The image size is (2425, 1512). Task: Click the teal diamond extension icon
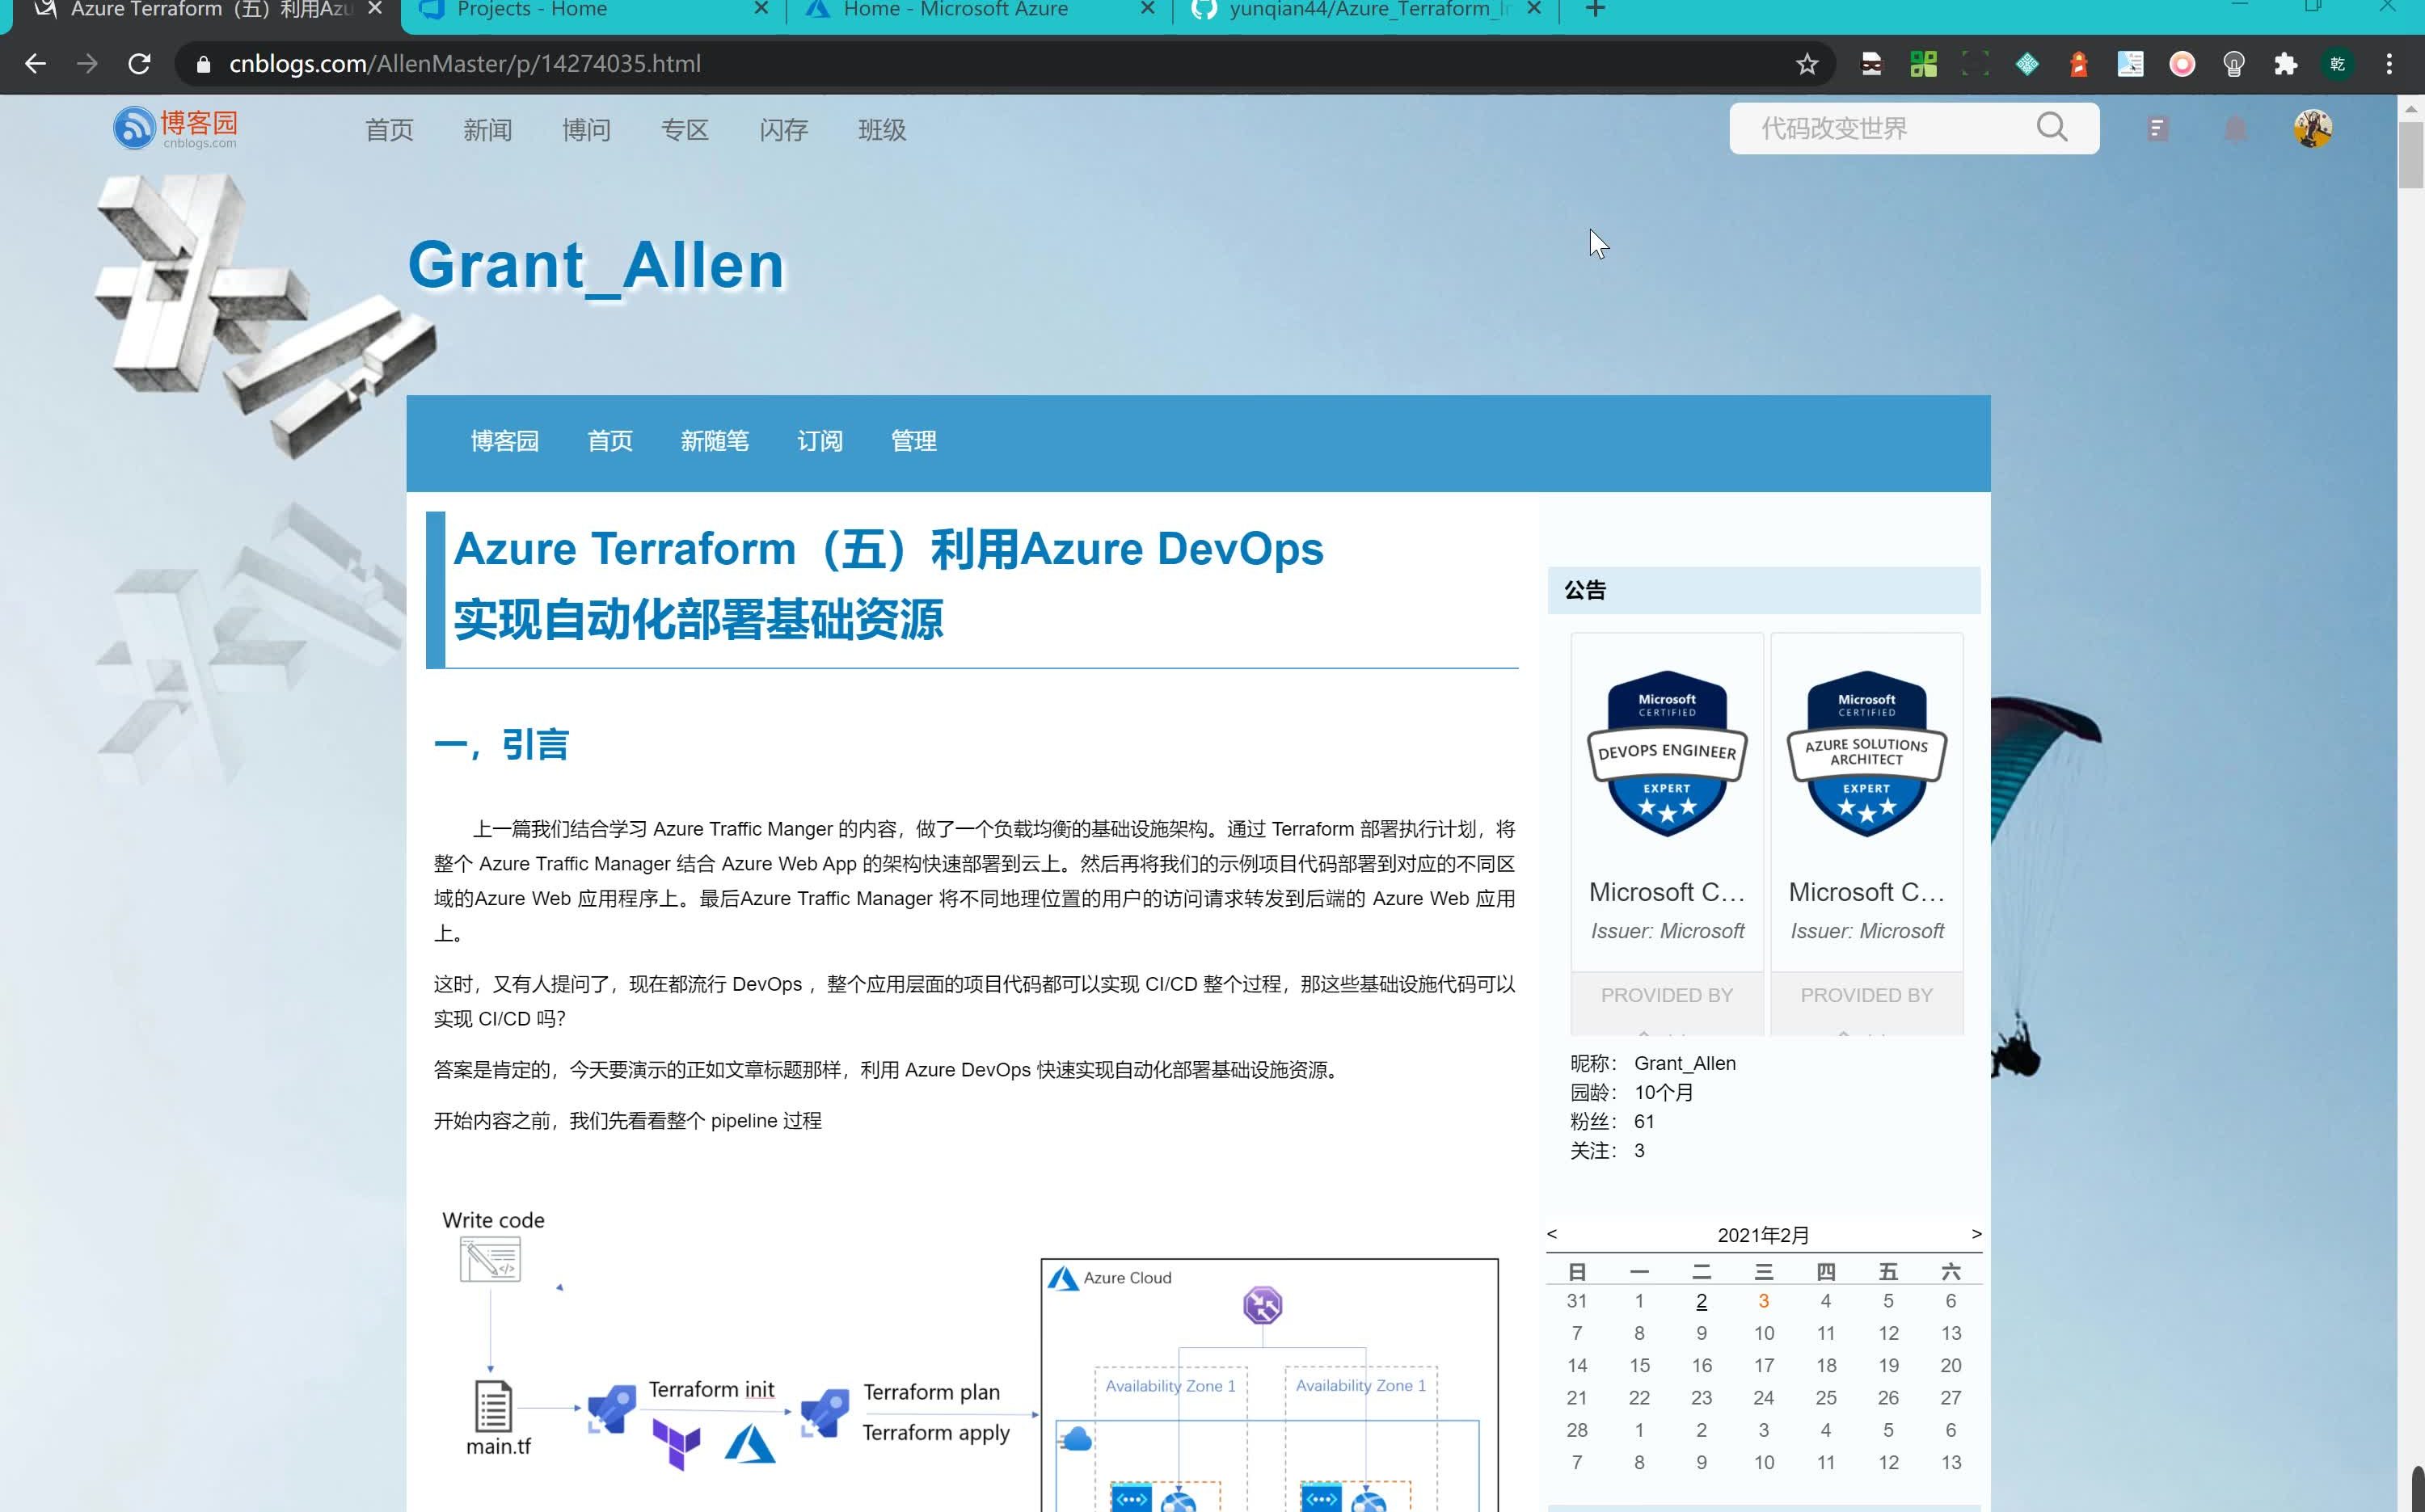tap(2027, 64)
